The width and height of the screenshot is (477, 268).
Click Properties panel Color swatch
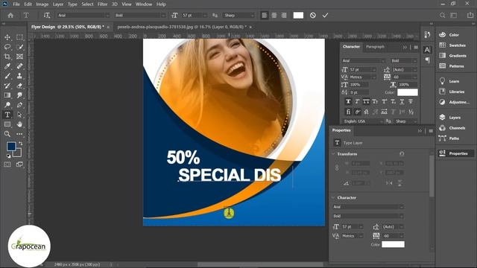point(393,244)
